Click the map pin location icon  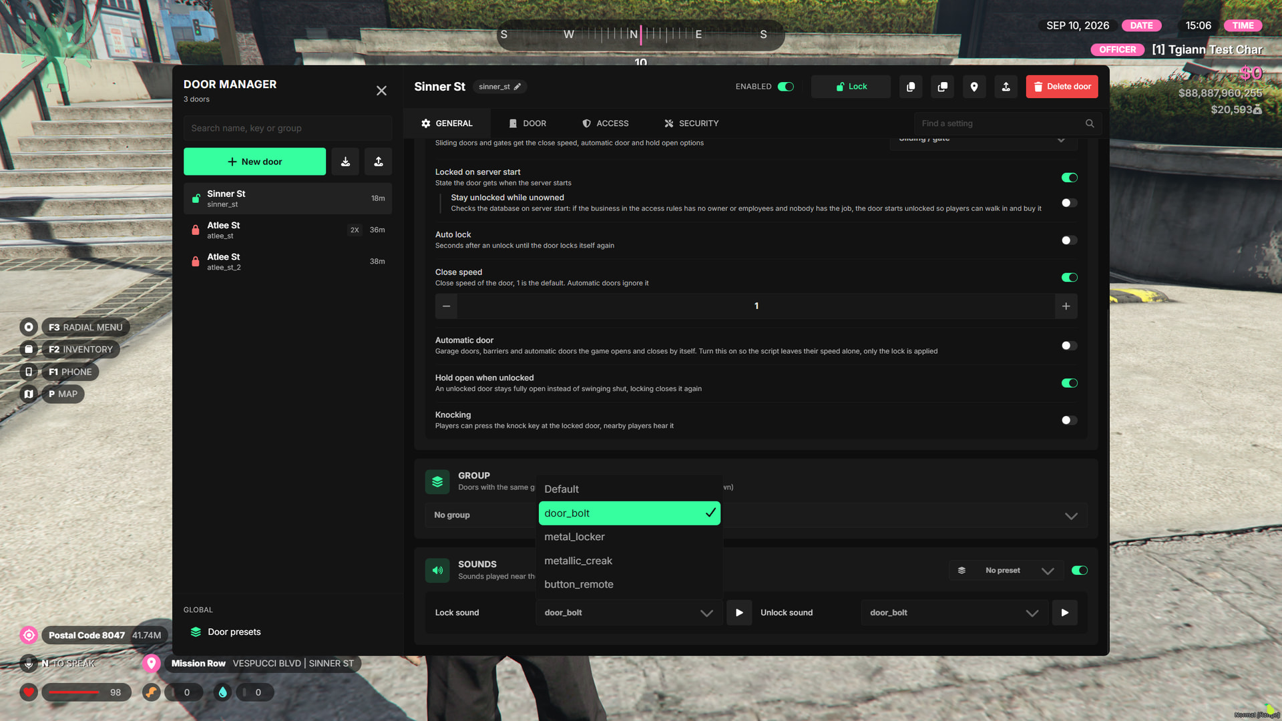click(974, 87)
